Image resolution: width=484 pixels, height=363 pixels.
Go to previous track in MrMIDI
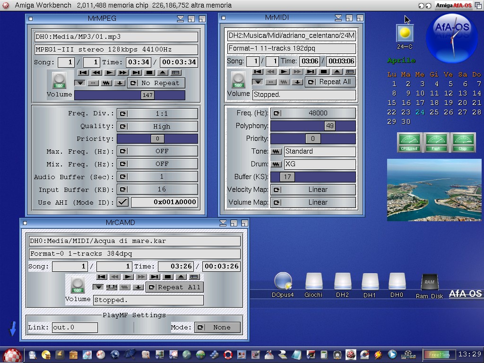tap(258, 72)
